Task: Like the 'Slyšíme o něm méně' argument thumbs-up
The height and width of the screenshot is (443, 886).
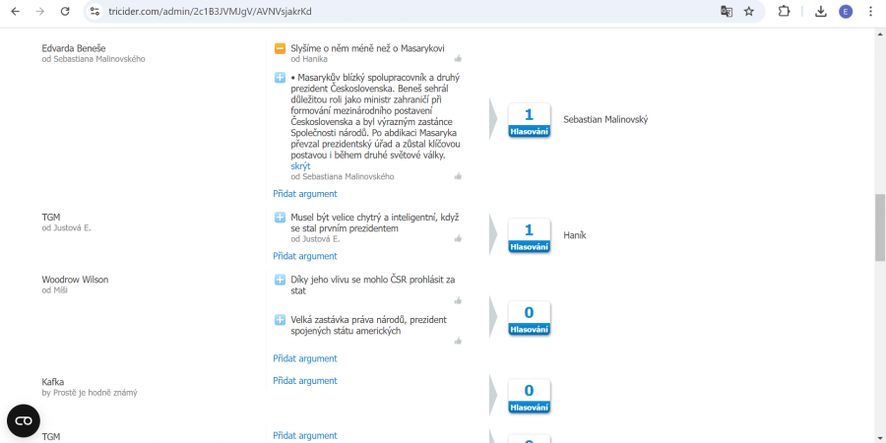Action: pos(458,58)
